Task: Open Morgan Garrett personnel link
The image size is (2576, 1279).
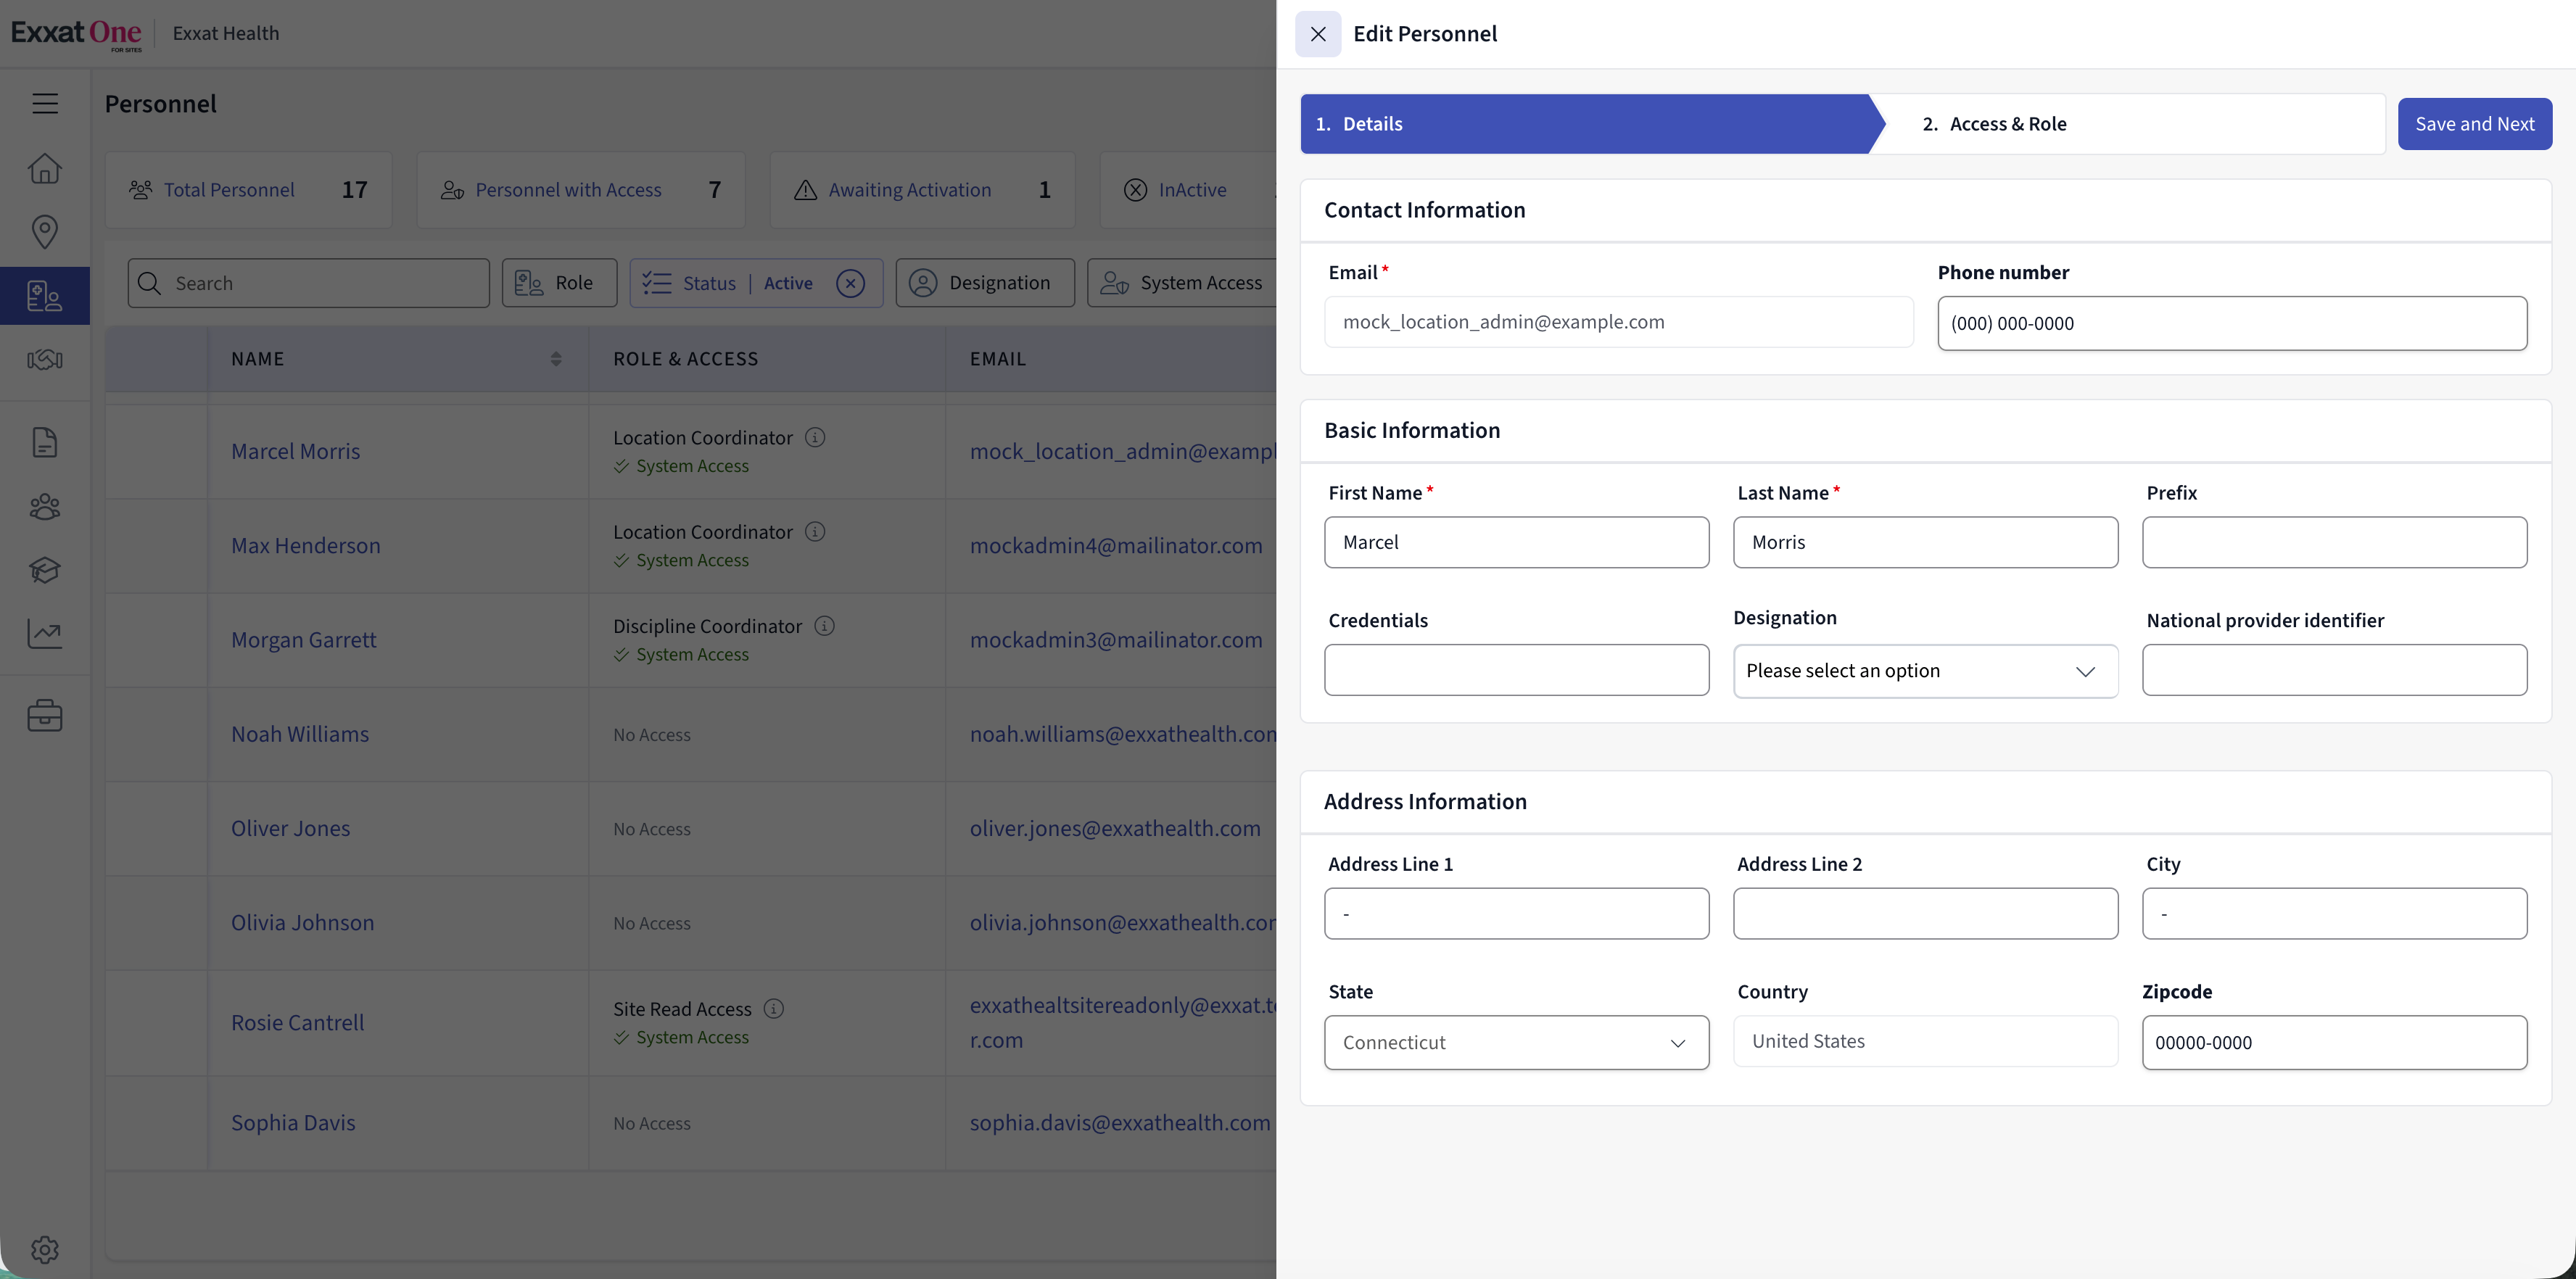Action: click(303, 640)
